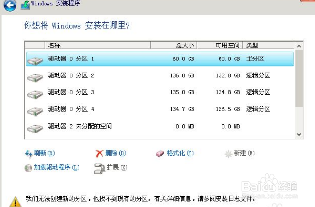Image resolution: width=315 pixels, height=207 pixels.
Task: Format partition using 格式化(F) link
Action: coord(180,153)
